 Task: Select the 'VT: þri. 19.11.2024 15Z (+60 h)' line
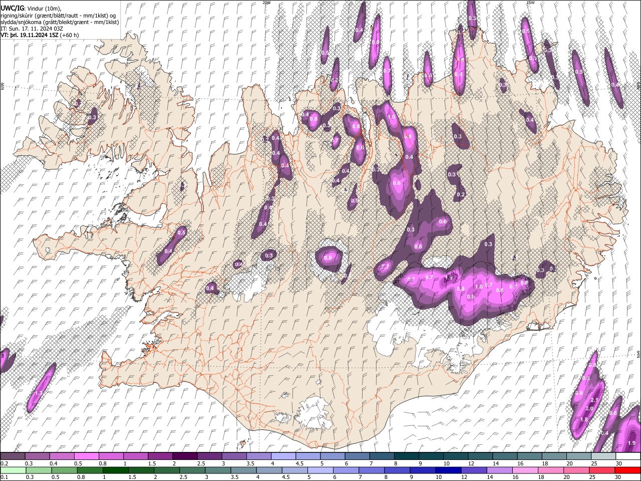click(40, 35)
